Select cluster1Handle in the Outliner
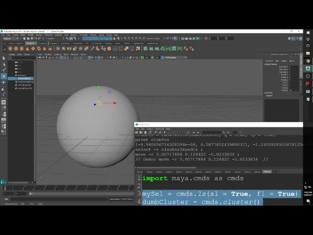 coord(21,78)
